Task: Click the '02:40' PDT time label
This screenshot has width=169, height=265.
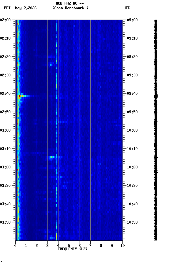Action: point(5,94)
